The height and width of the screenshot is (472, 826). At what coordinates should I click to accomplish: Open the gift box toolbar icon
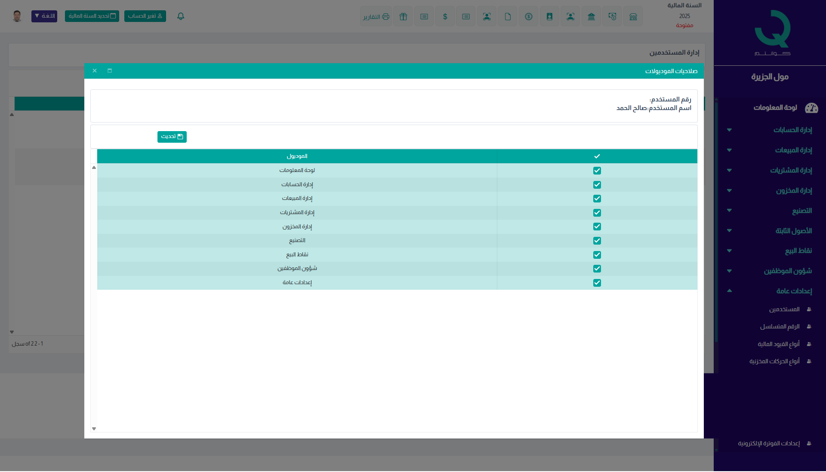[403, 17]
